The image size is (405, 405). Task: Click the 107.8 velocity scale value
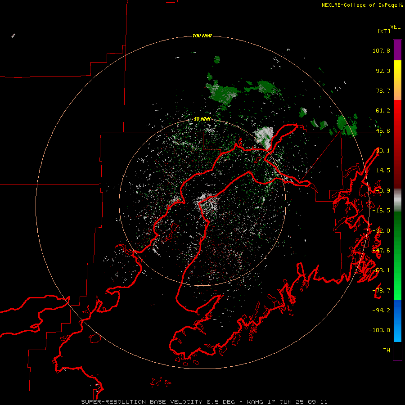point(381,50)
